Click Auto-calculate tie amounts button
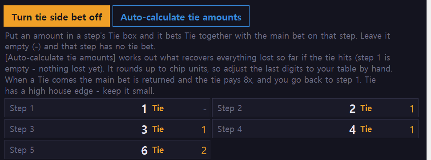The width and height of the screenshot is (431, 160). (181, 16)
